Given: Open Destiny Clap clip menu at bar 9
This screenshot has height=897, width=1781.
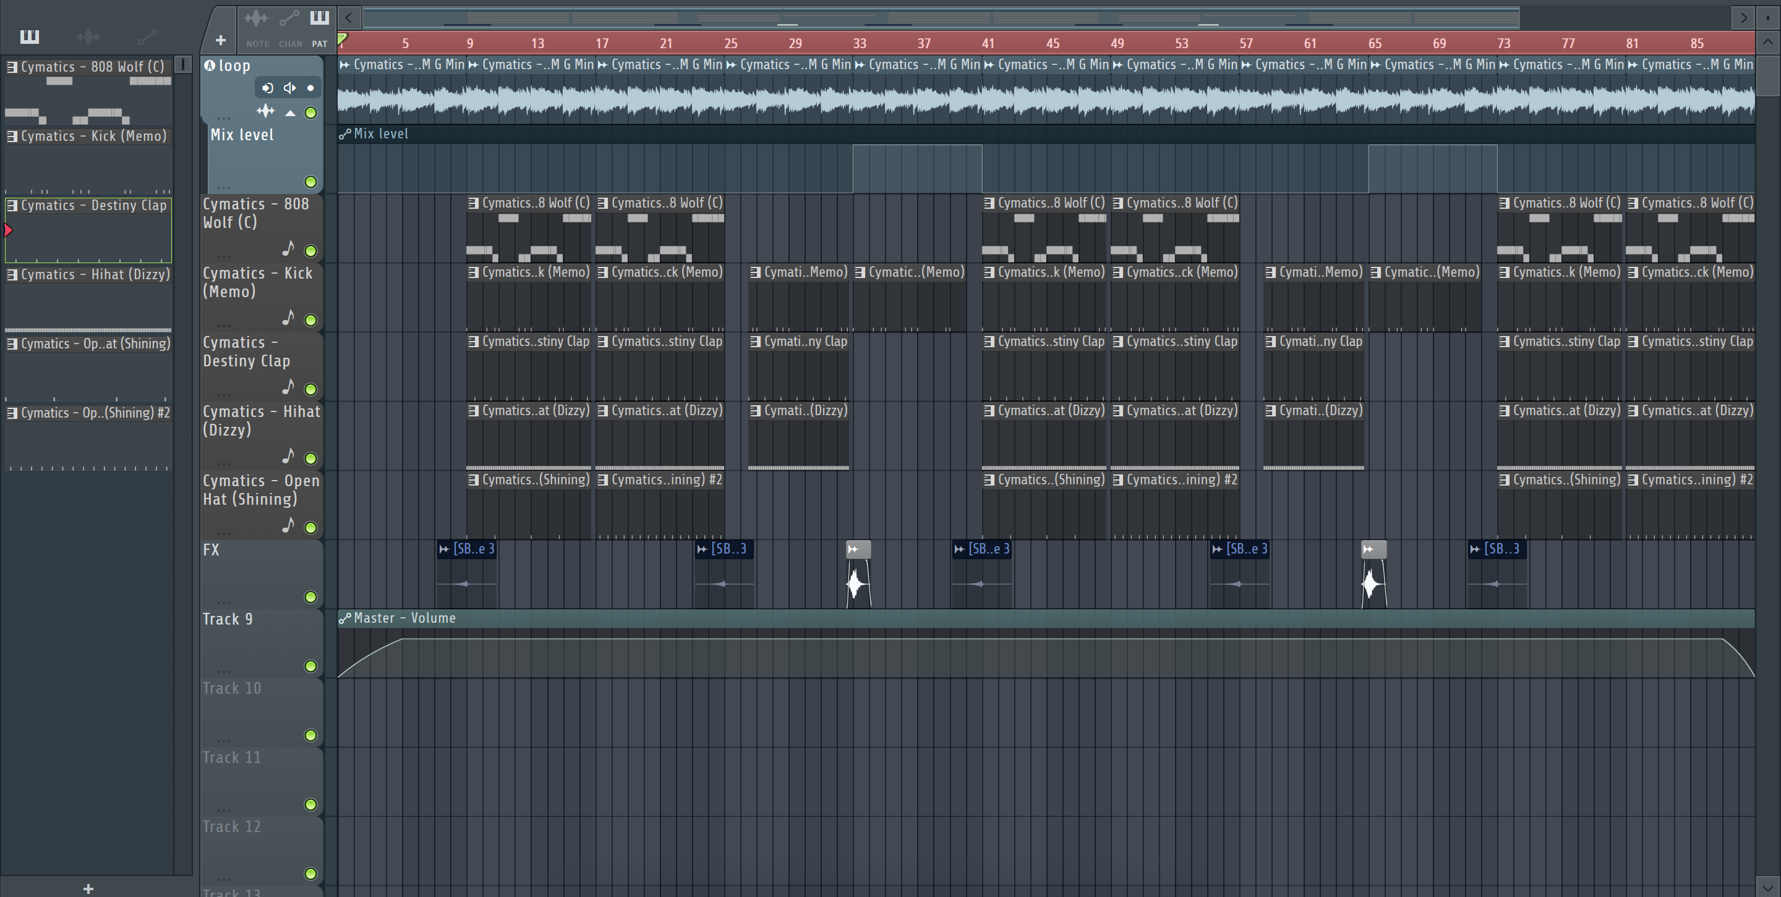Looking at the screenshot, I should coord(474,341).
